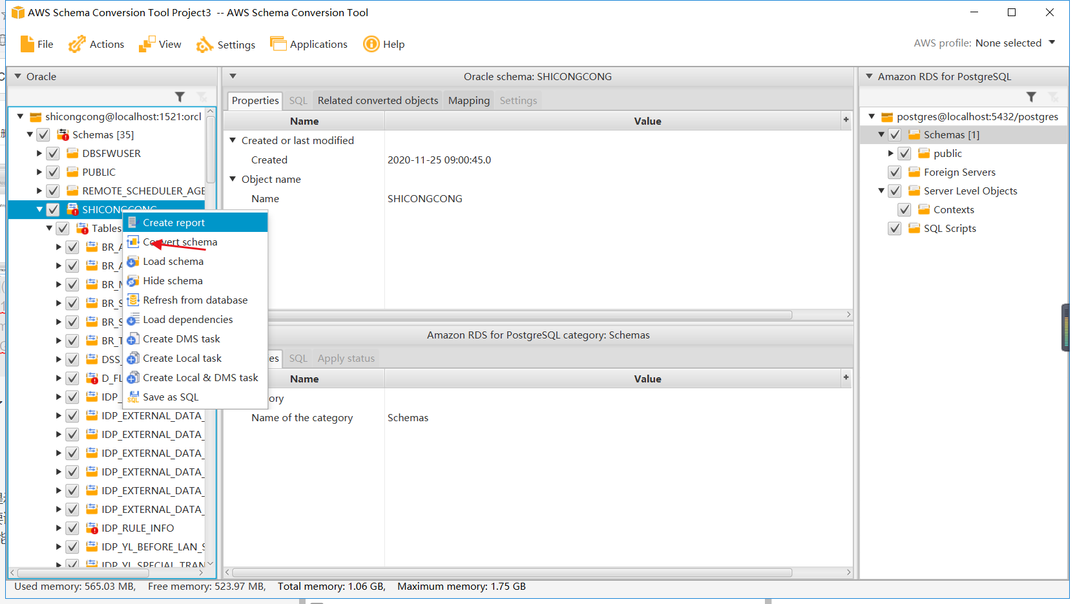This screenshot has width=1075, height=604.
Task: Click the Oracle tree horizontal scrollbar
Action: point(83,573)
